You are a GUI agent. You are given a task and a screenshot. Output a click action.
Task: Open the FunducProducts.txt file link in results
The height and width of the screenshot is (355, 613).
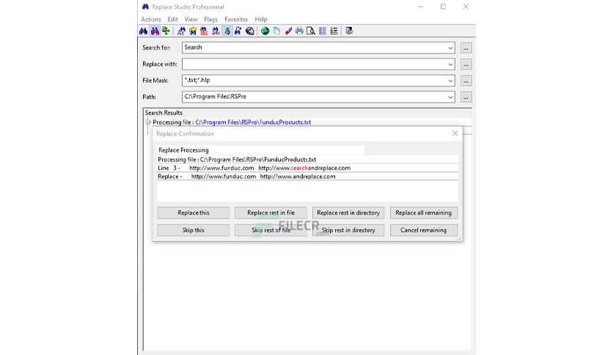[x=253, y=122]
